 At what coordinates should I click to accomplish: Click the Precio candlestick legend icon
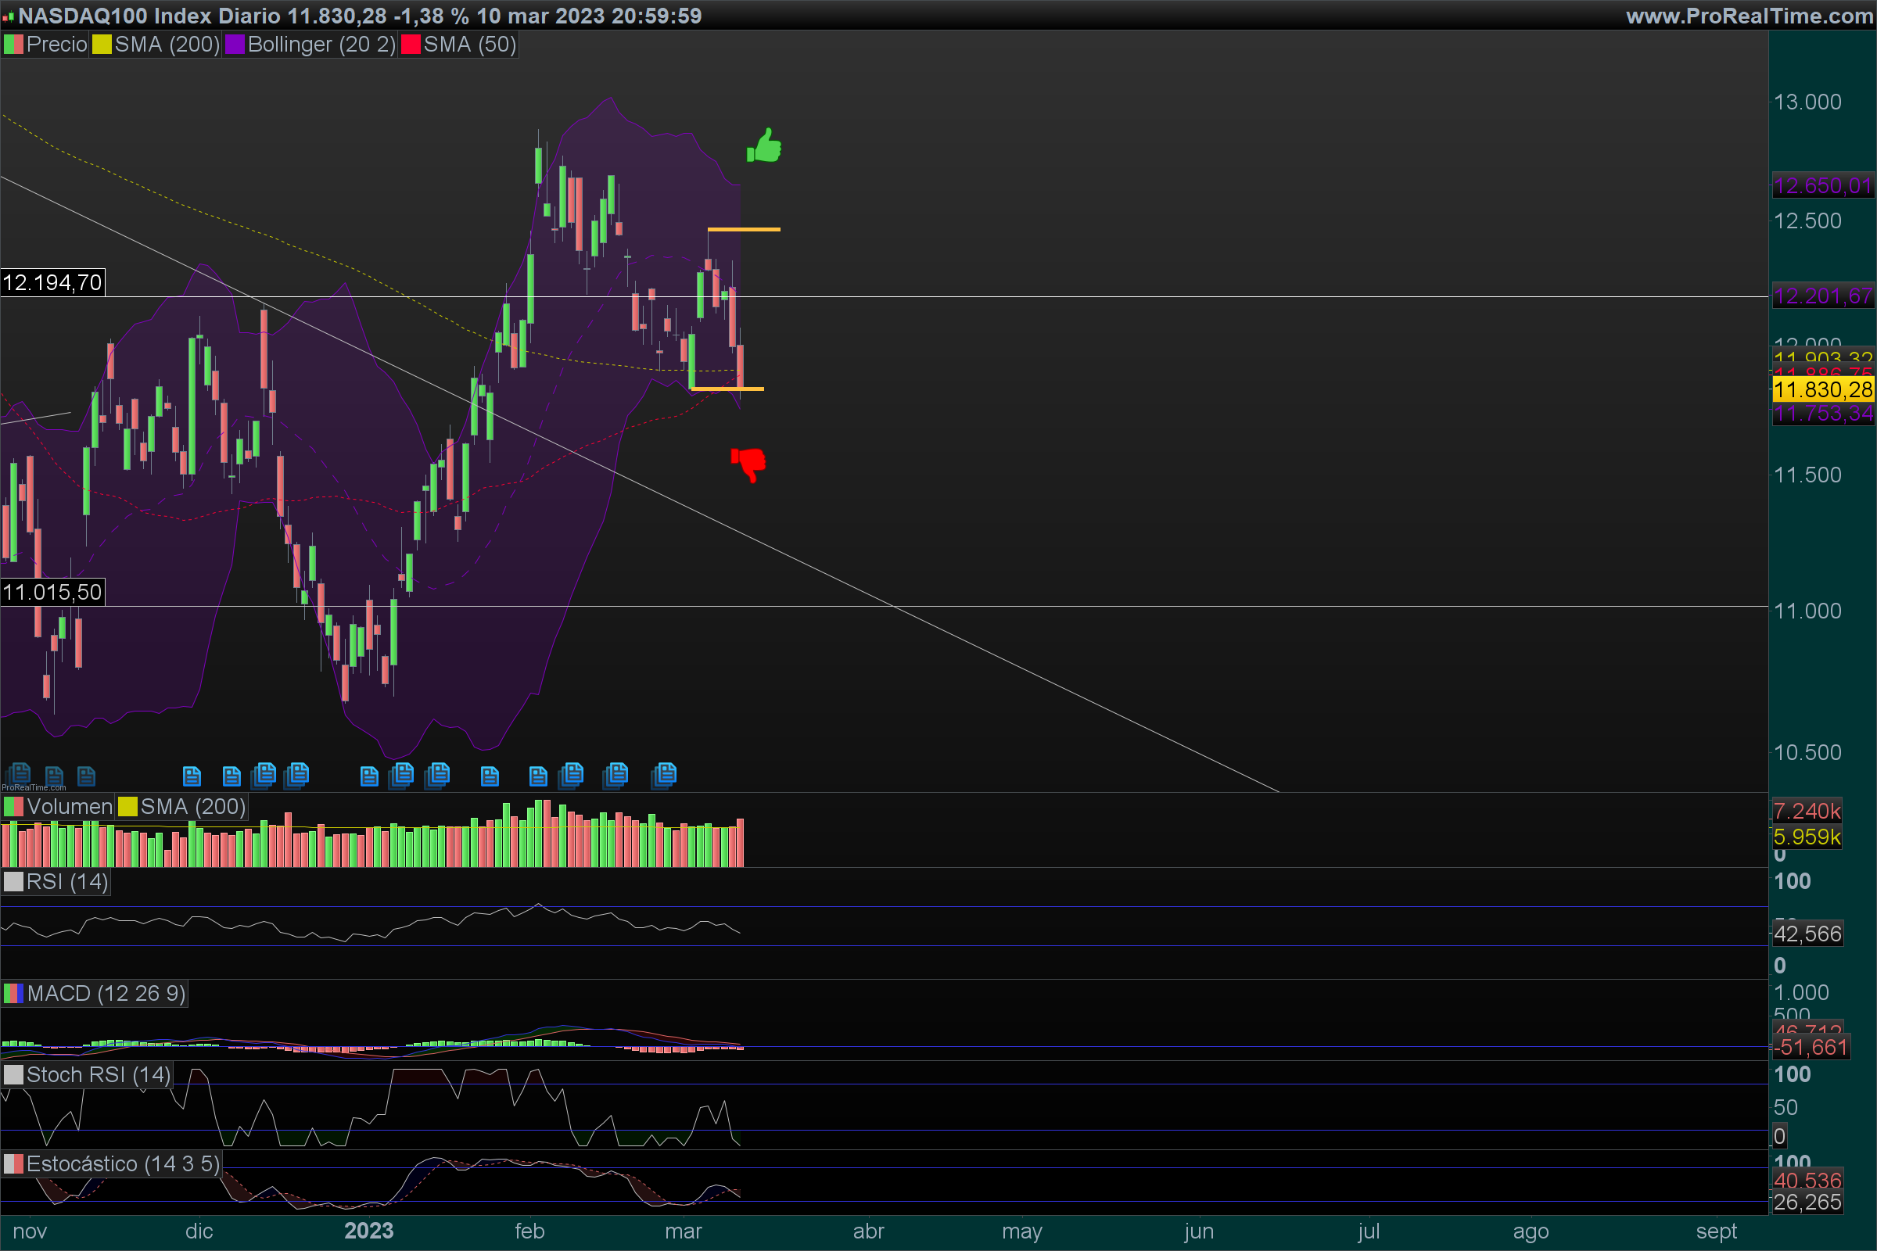[13, 45]
